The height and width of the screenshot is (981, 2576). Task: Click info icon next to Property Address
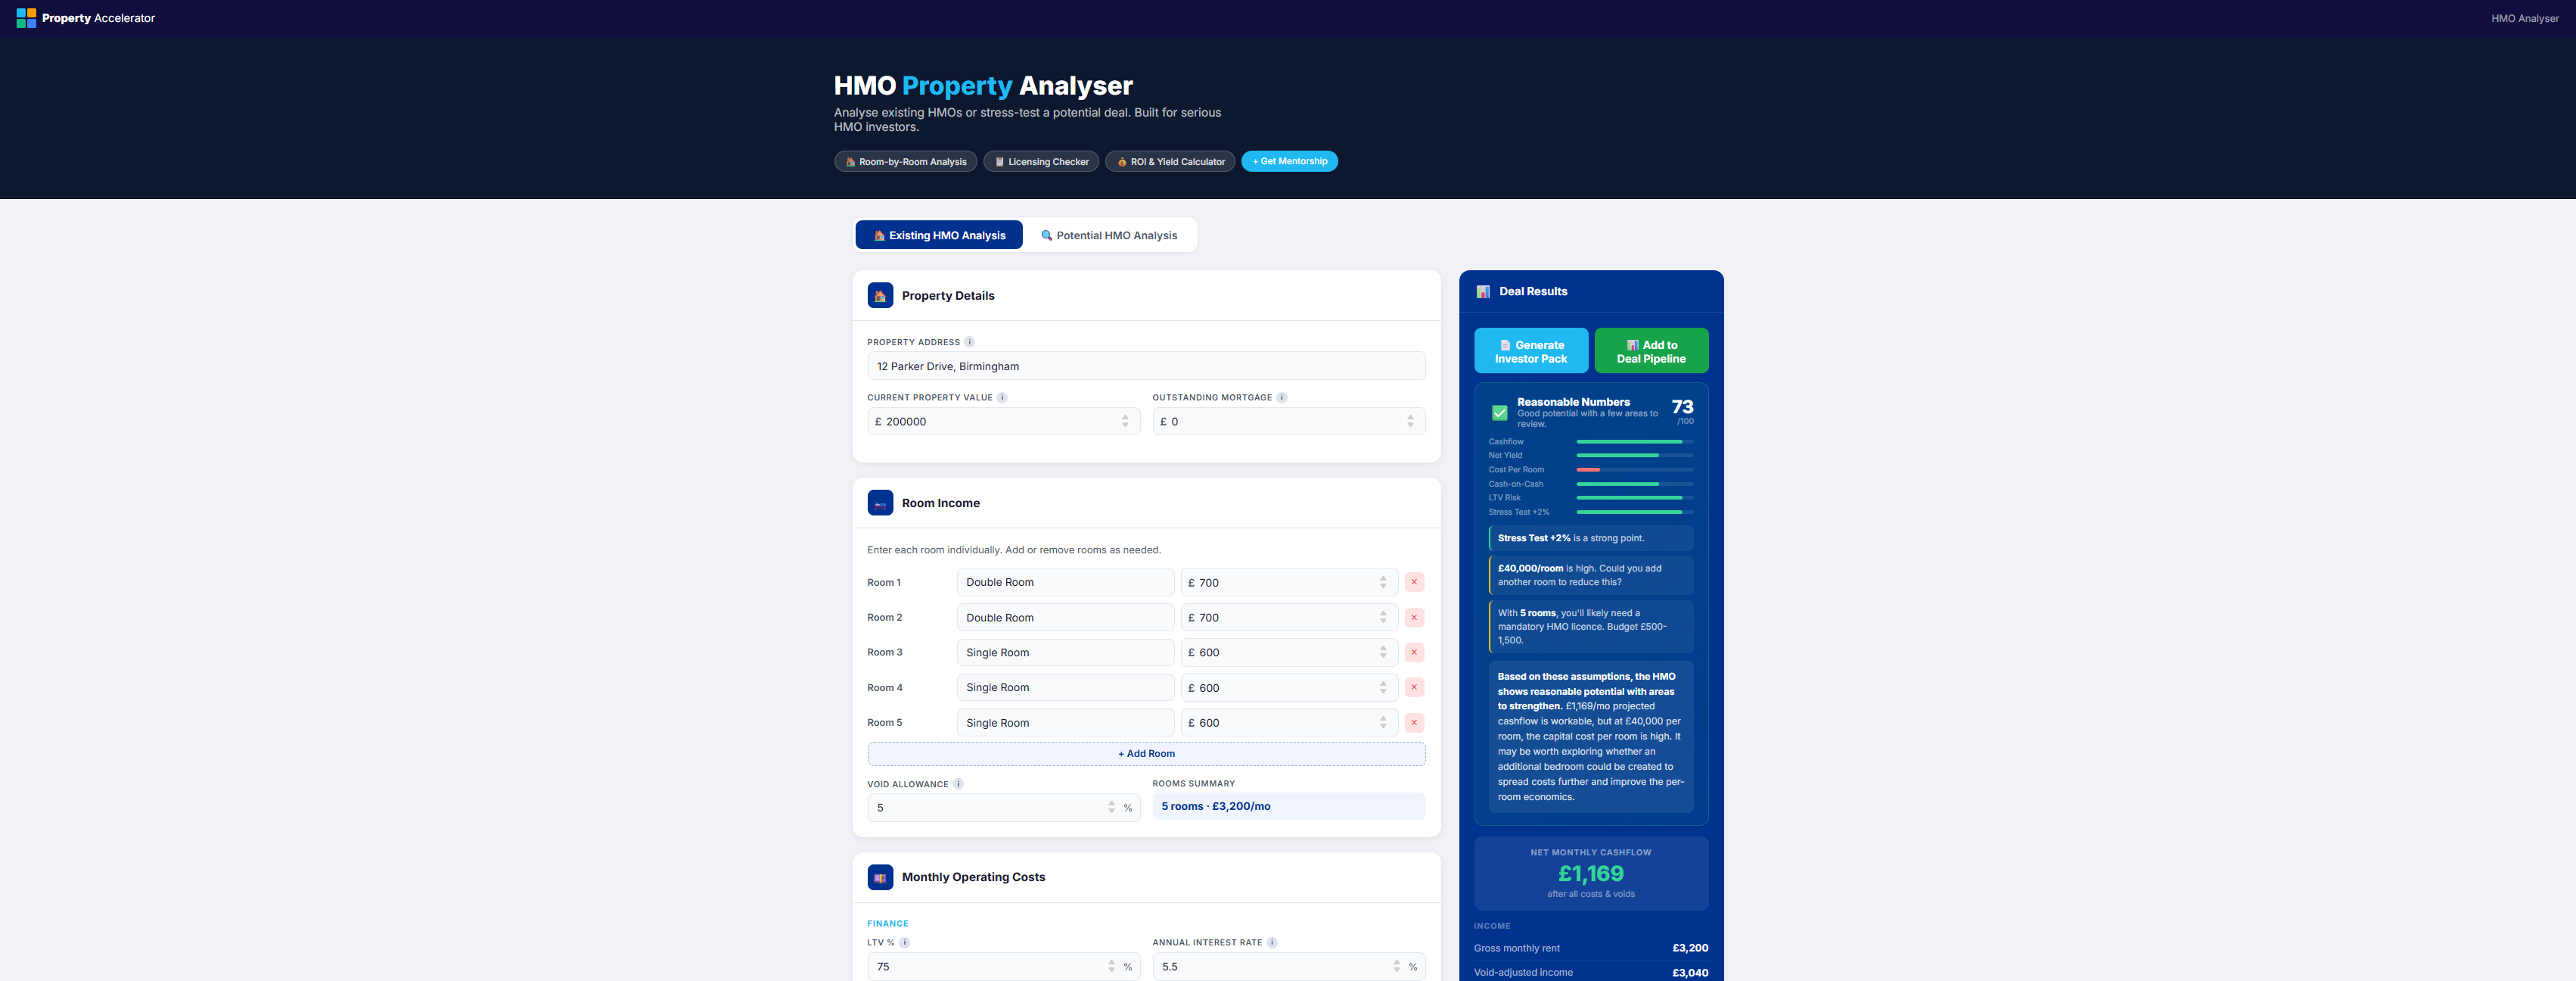(969, 342)
